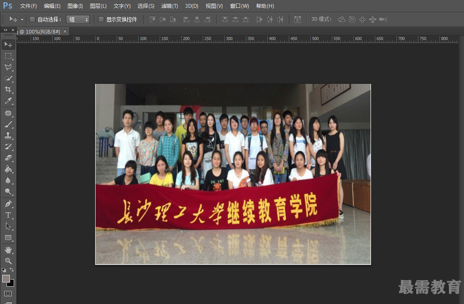Select the 3D pan mode icon
This screenshot has height=304, width=464.
(362, 19)
